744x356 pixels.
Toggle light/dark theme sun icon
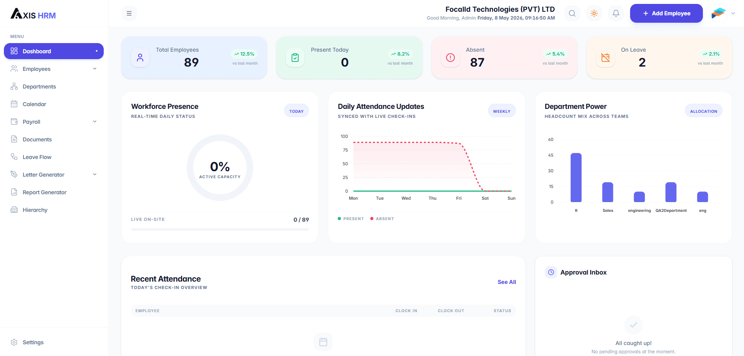click(594, 13)
